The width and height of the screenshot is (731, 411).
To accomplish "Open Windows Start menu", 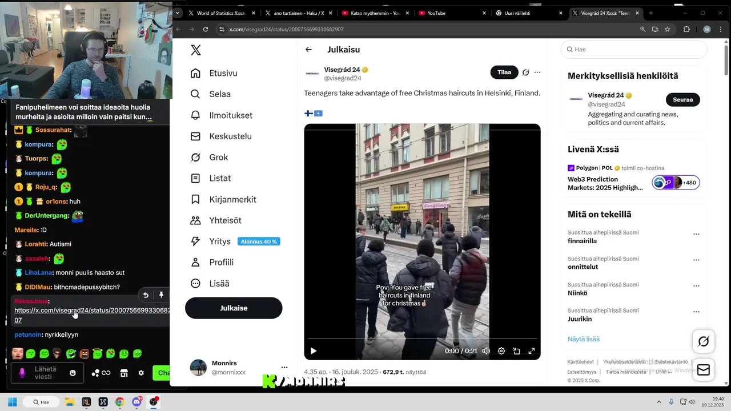I will (13, 402).
